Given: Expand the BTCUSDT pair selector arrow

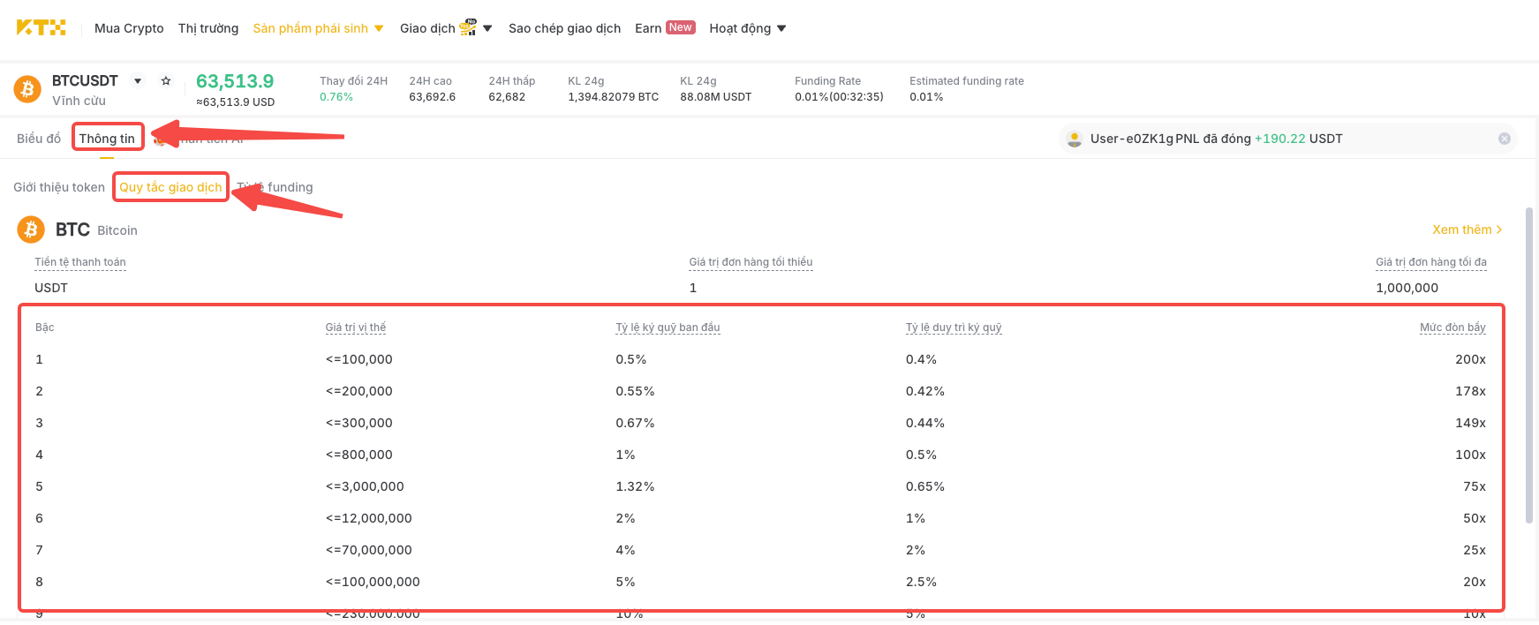Looking at the screenshot, I should tap(138, 80).
